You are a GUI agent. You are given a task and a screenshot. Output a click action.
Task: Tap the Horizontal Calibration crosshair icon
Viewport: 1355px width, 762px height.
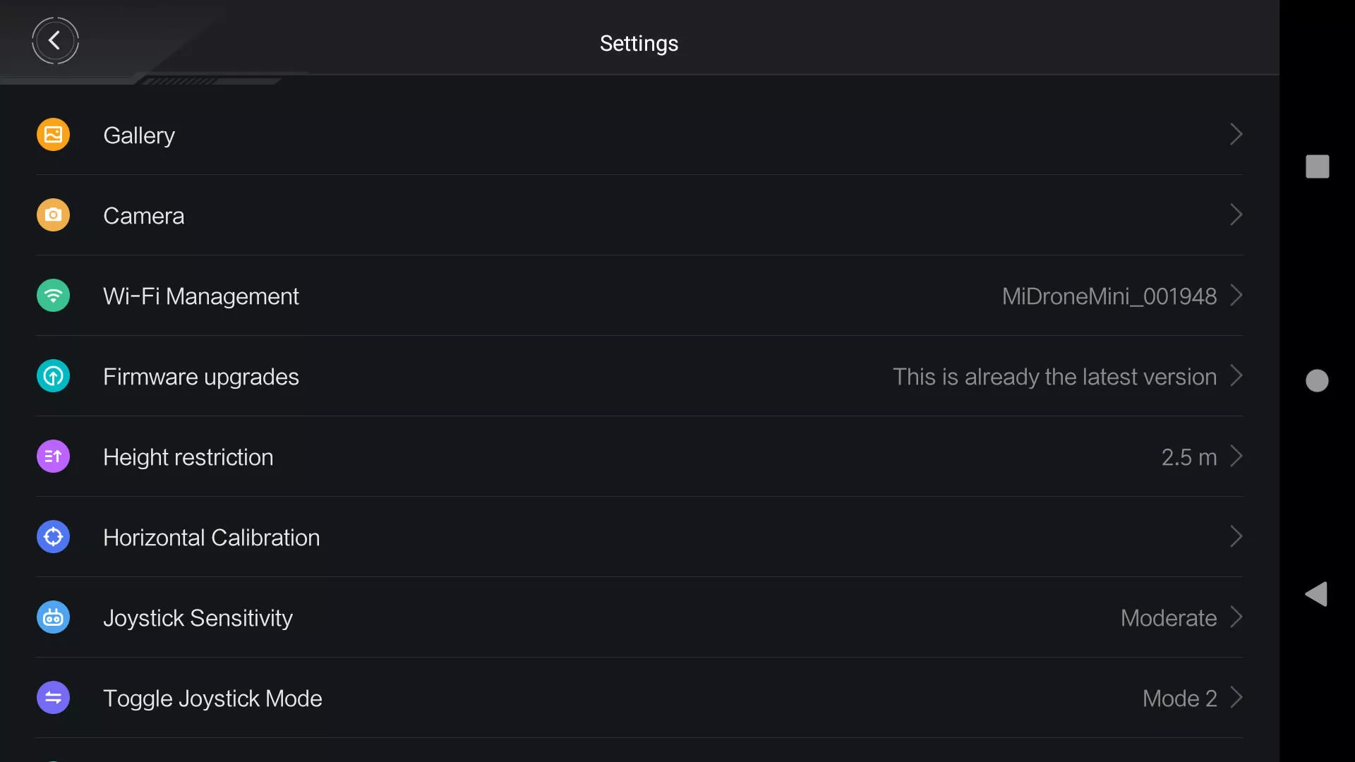53,537
